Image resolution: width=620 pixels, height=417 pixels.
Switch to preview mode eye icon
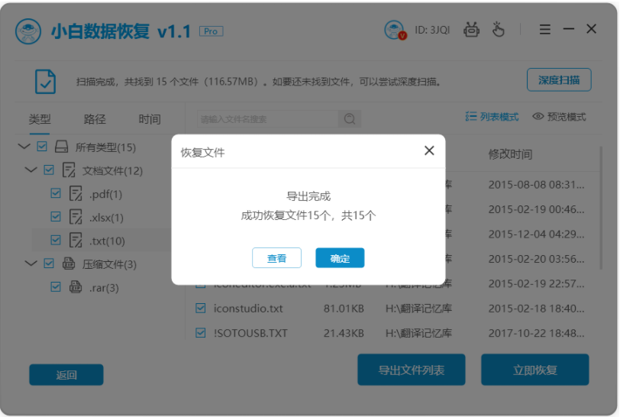pyautogui.click(x=538, y=116)
